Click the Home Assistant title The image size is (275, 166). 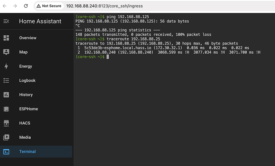(x=40, y=21)
